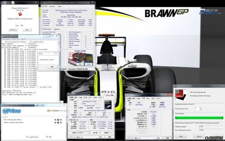Select the SPD tab in left CPU-Z window
The width and height of the screenshot is (225, 141).
90,97
